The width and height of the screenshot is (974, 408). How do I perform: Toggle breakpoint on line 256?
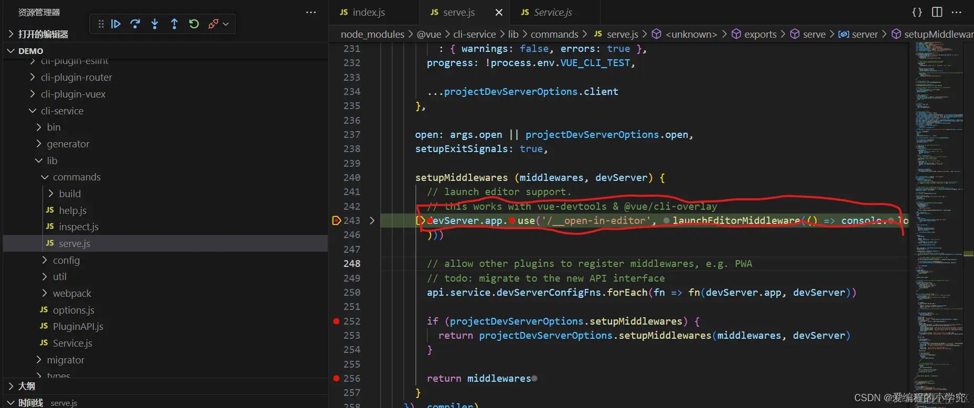(x=336, y=378)
